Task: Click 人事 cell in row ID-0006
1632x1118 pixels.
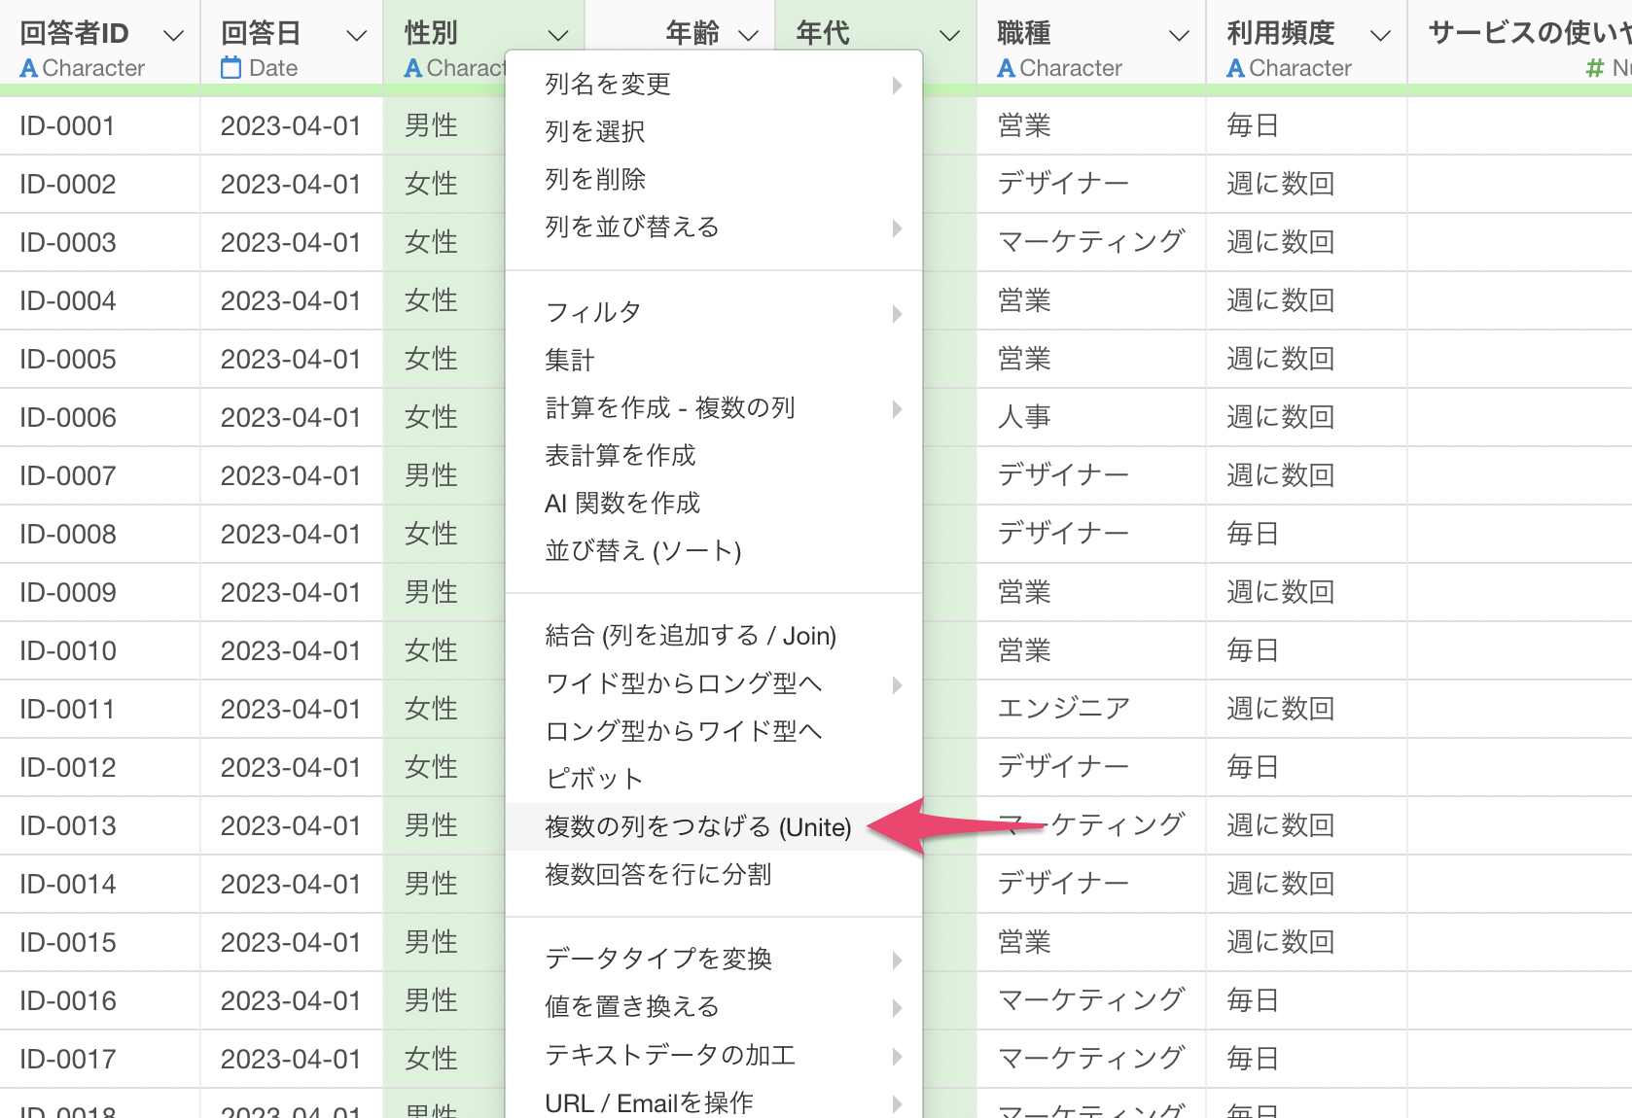Action: 1091,418
